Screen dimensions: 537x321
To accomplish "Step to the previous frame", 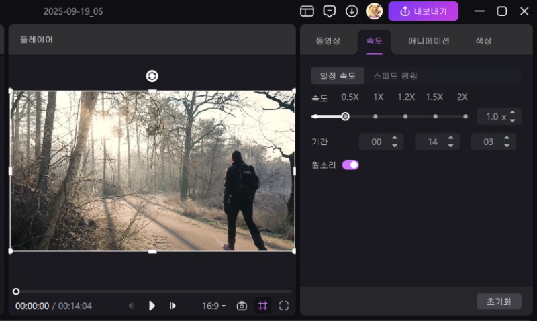I will pyautogui.click(x=132, y=306).
